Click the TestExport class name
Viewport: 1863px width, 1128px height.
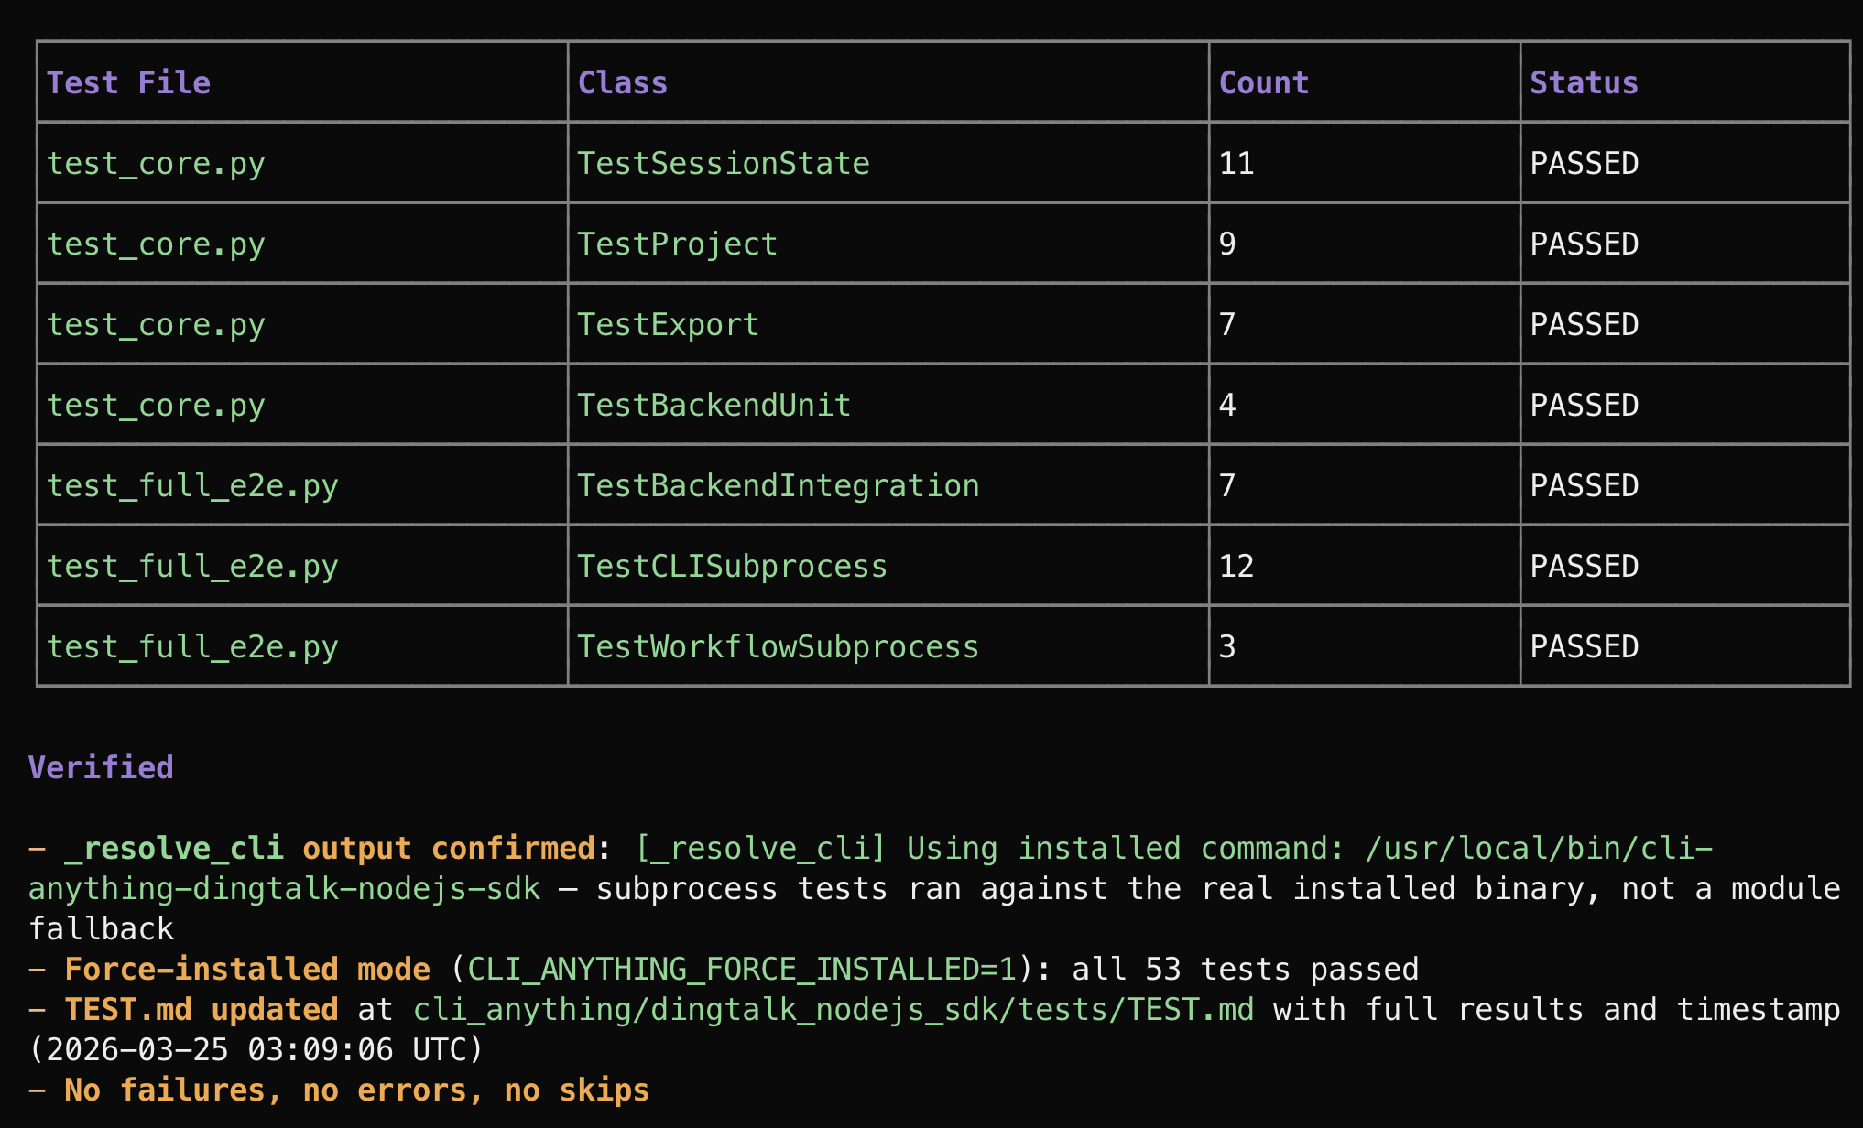(668, 325)
